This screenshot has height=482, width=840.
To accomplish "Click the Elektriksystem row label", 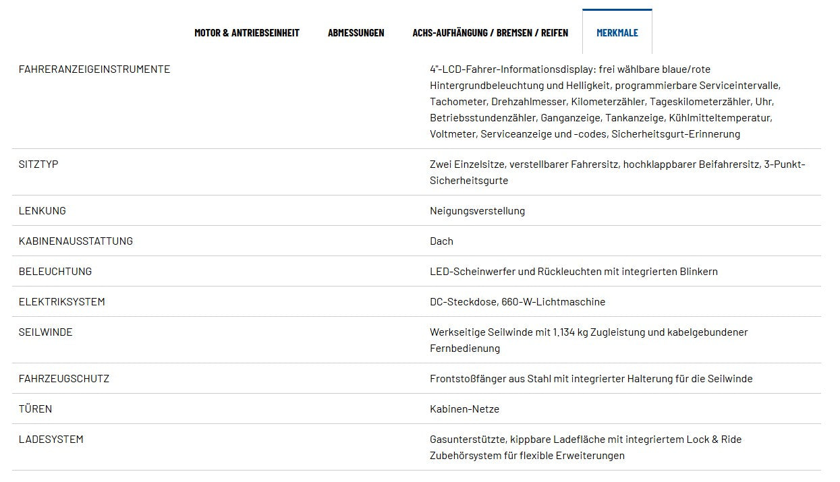I will point(62,302).
